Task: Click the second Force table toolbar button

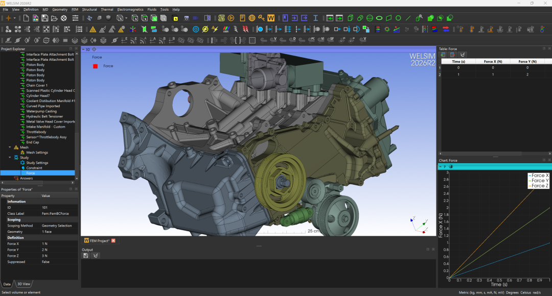Action: [x=453, y=55]
